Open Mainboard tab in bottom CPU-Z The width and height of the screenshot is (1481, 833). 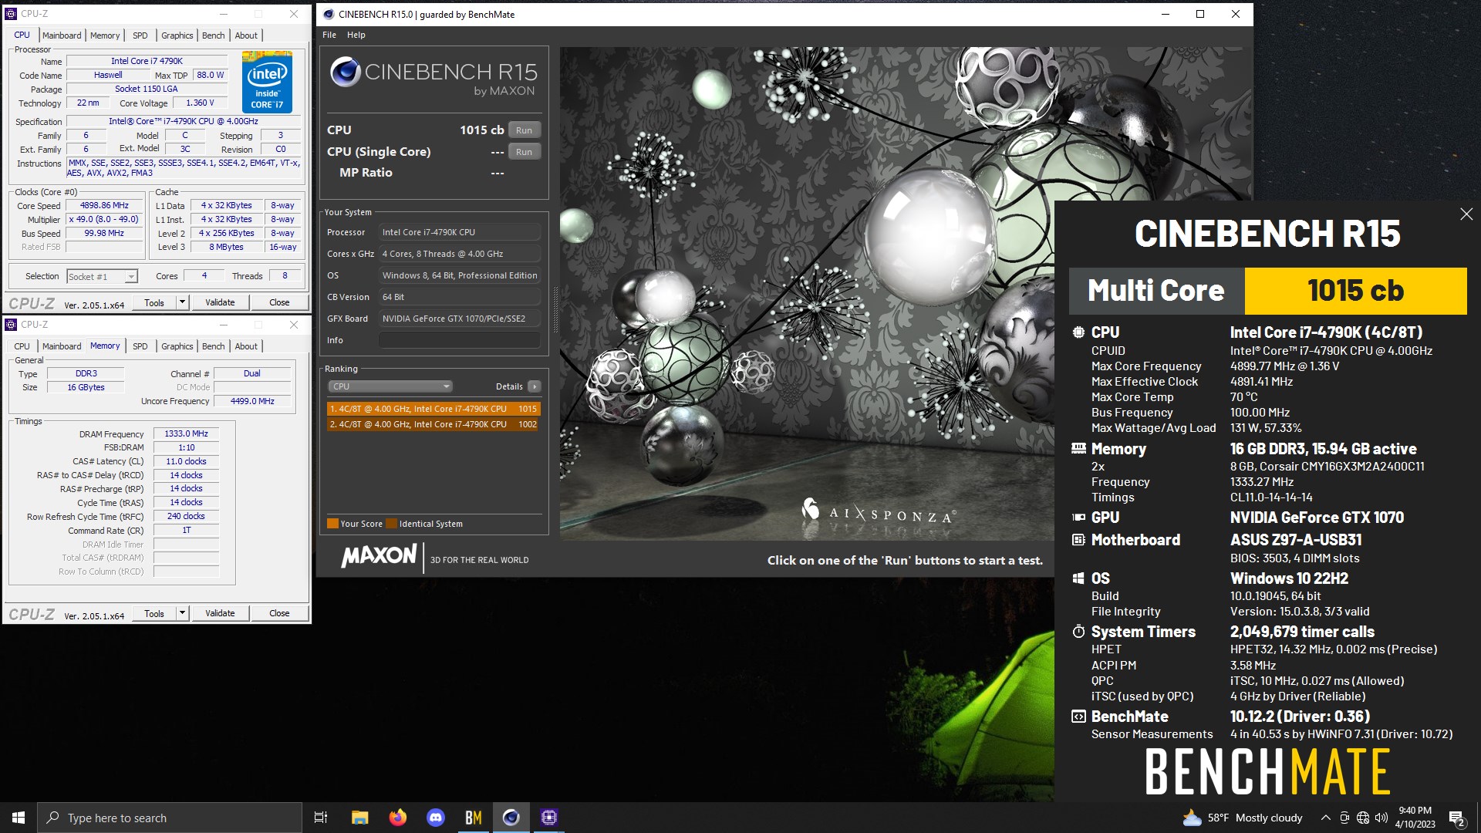point(62,346)
